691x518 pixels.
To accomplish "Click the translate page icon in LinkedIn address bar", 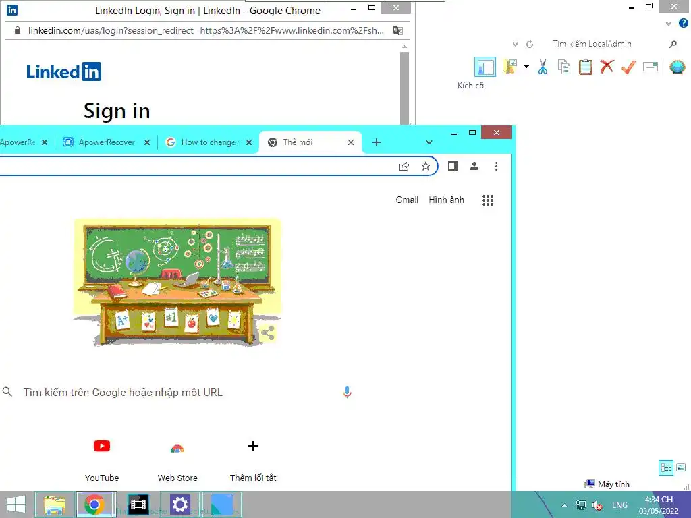I will (397, 30).
